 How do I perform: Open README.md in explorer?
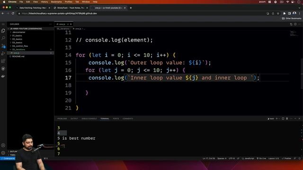point(30,57)
